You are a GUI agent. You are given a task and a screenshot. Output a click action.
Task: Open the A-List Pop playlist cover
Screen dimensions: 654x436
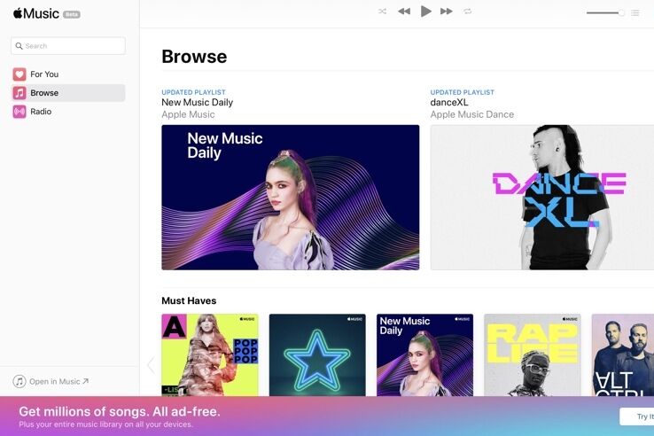(210, 355)
